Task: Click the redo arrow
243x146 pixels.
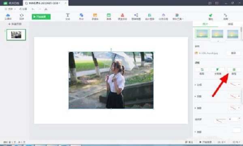Action: (x=40, y=9)
